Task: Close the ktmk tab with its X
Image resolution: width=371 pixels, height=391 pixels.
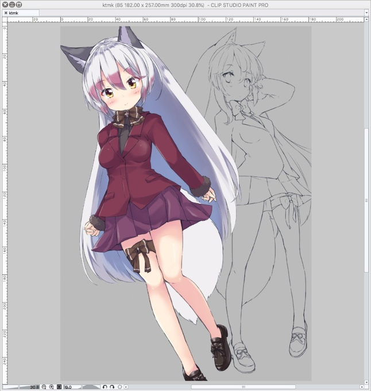Action: 6,13
